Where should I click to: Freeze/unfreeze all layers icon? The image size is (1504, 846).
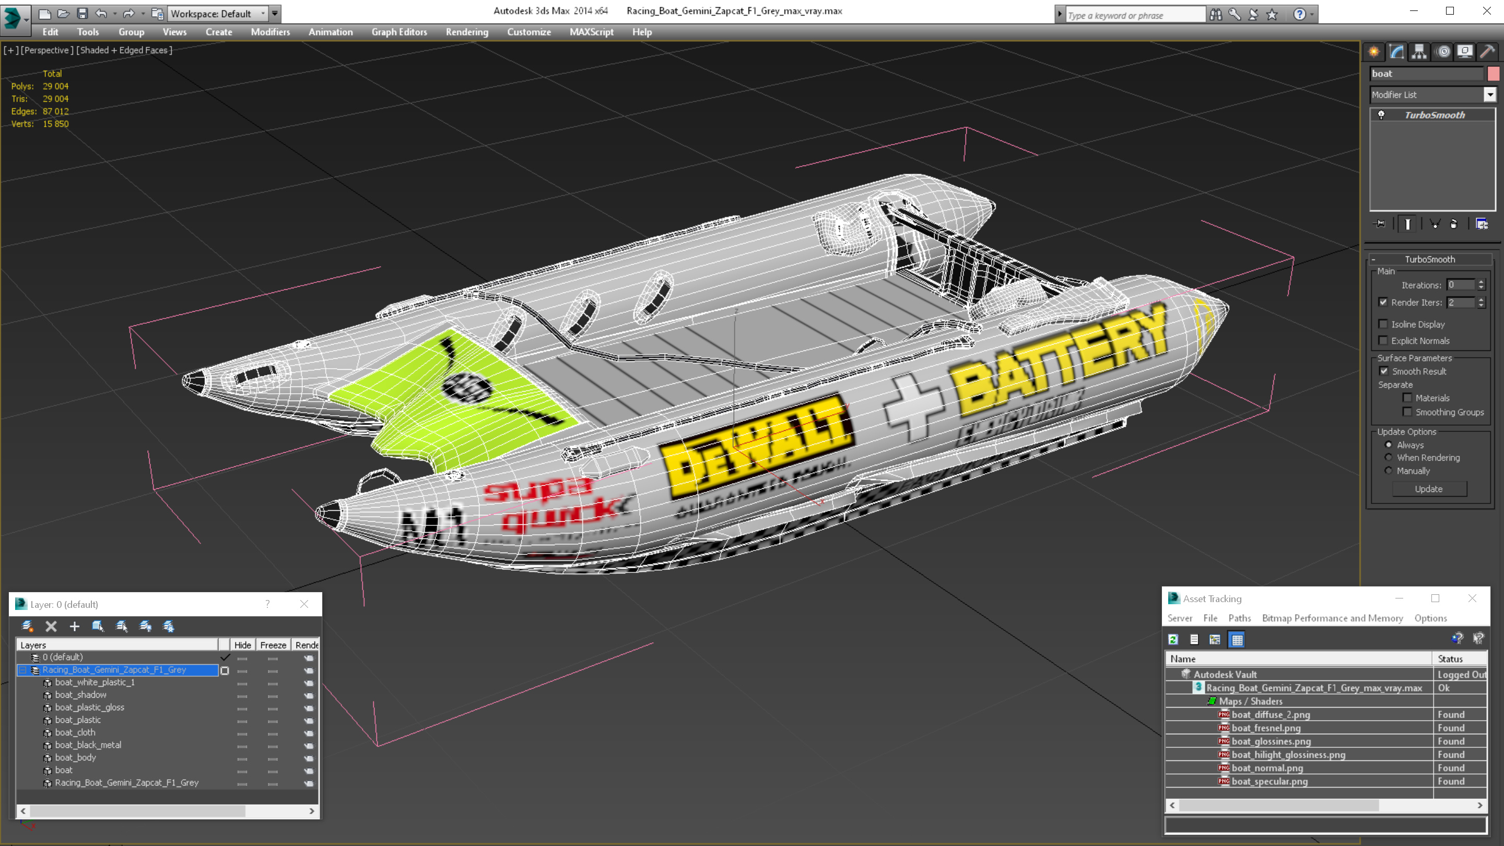pos(169,627)
